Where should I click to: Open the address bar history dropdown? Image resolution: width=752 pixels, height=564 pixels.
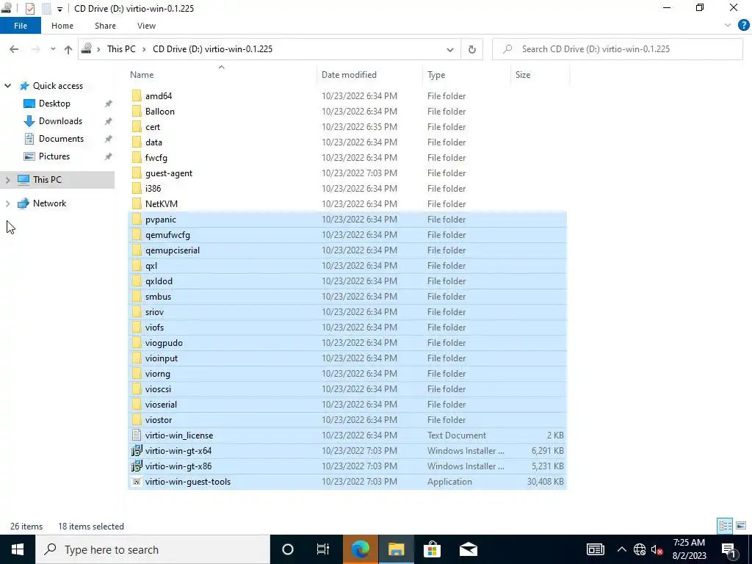tap(450, 49)
